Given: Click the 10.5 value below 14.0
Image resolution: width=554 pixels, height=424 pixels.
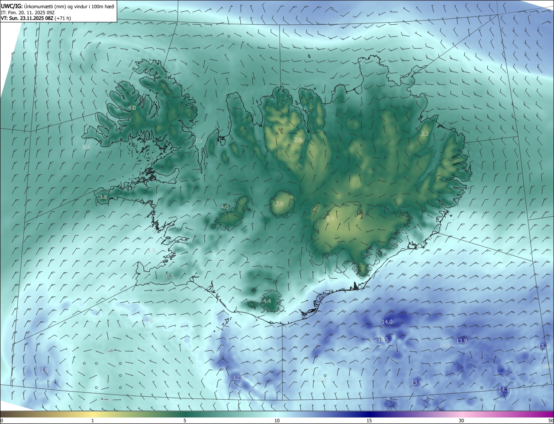Looking at the screenshot, I should [383, 340].
